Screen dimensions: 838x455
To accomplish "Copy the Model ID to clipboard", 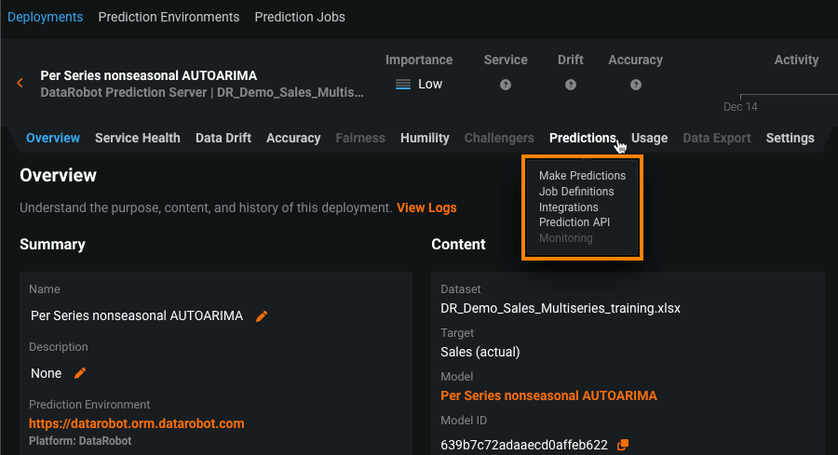I will (624, 445).
